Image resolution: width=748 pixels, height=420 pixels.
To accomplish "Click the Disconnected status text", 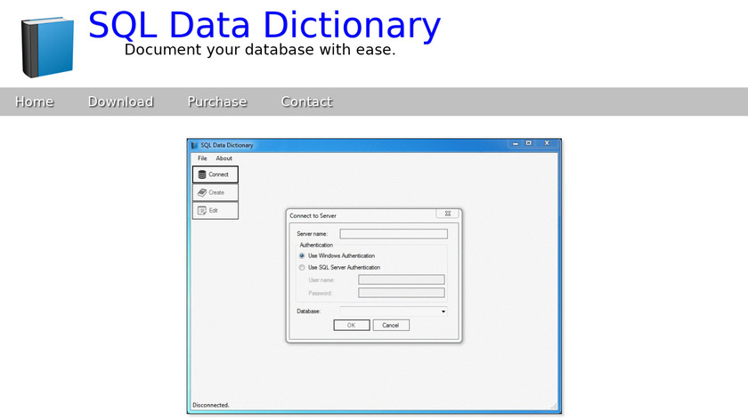I will pyautogui.click(x=211, y=405).
